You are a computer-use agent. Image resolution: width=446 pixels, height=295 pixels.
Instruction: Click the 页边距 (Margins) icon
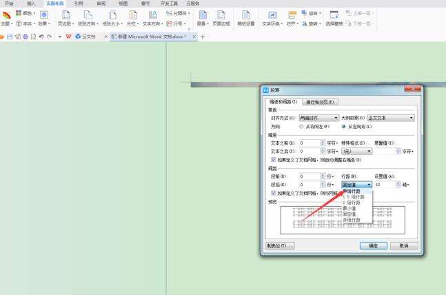(x=65, y=17)
